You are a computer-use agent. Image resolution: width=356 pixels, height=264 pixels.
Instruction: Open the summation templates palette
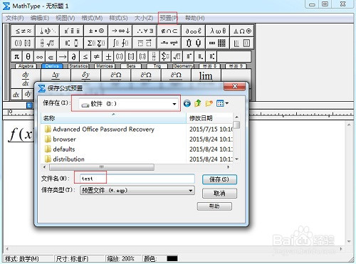96,43
